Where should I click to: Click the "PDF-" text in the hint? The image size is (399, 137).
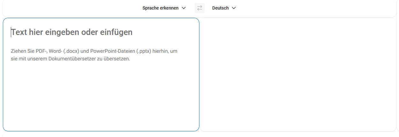(41, 51)
